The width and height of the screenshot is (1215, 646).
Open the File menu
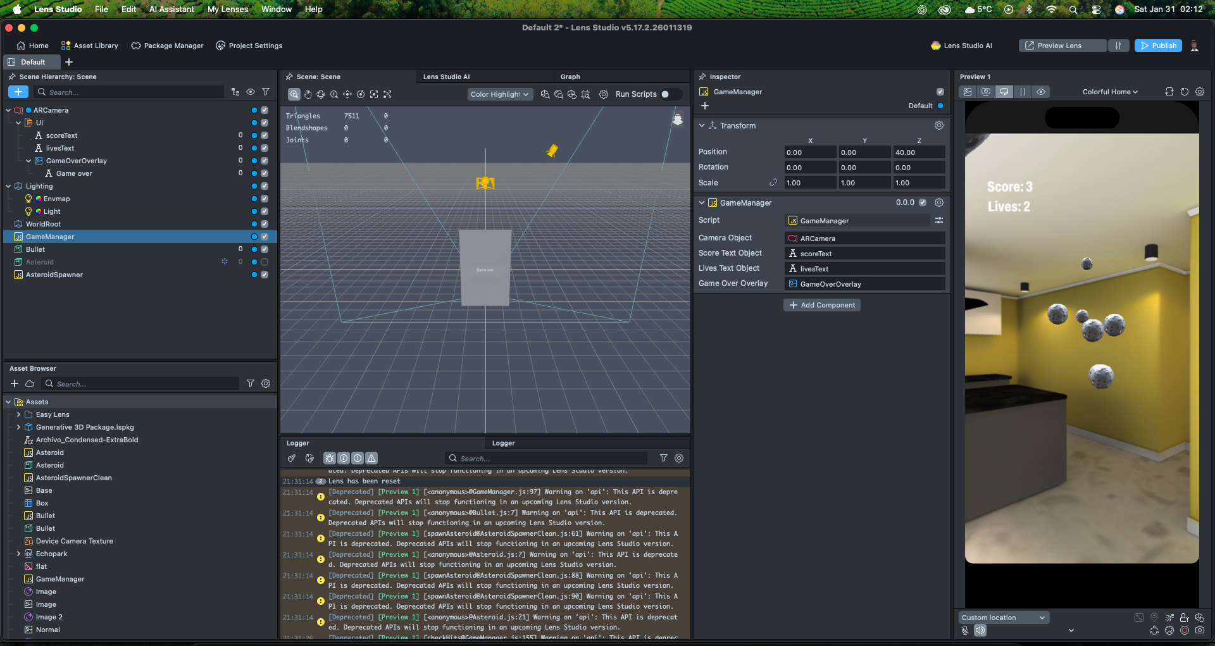coord(101,9)
